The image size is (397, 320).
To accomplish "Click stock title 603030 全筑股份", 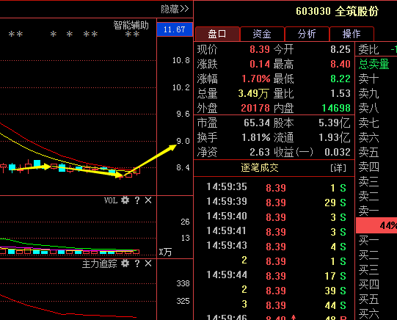I will (337, 12).
